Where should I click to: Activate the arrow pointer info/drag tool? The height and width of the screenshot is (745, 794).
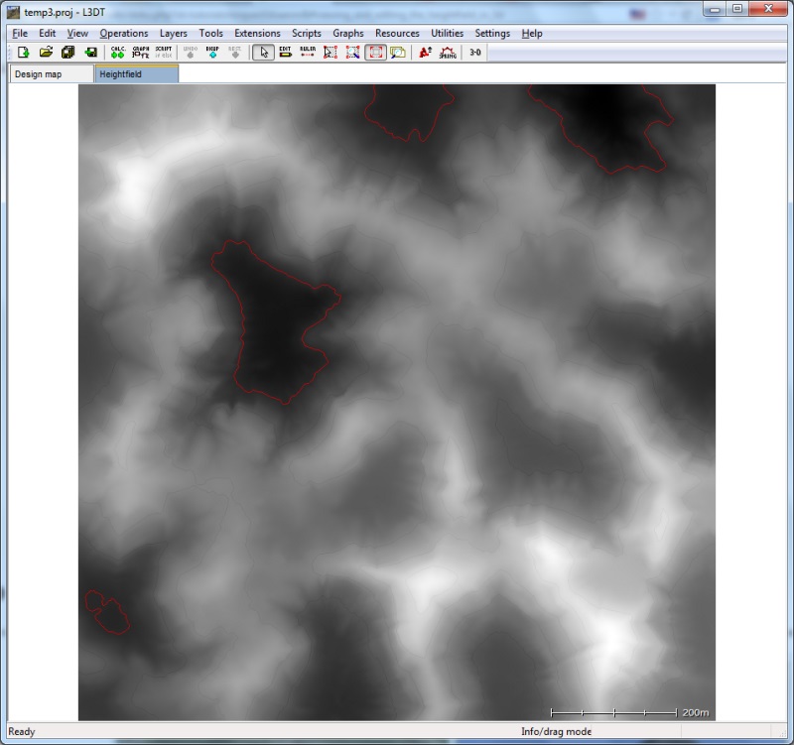pos(263,53)
